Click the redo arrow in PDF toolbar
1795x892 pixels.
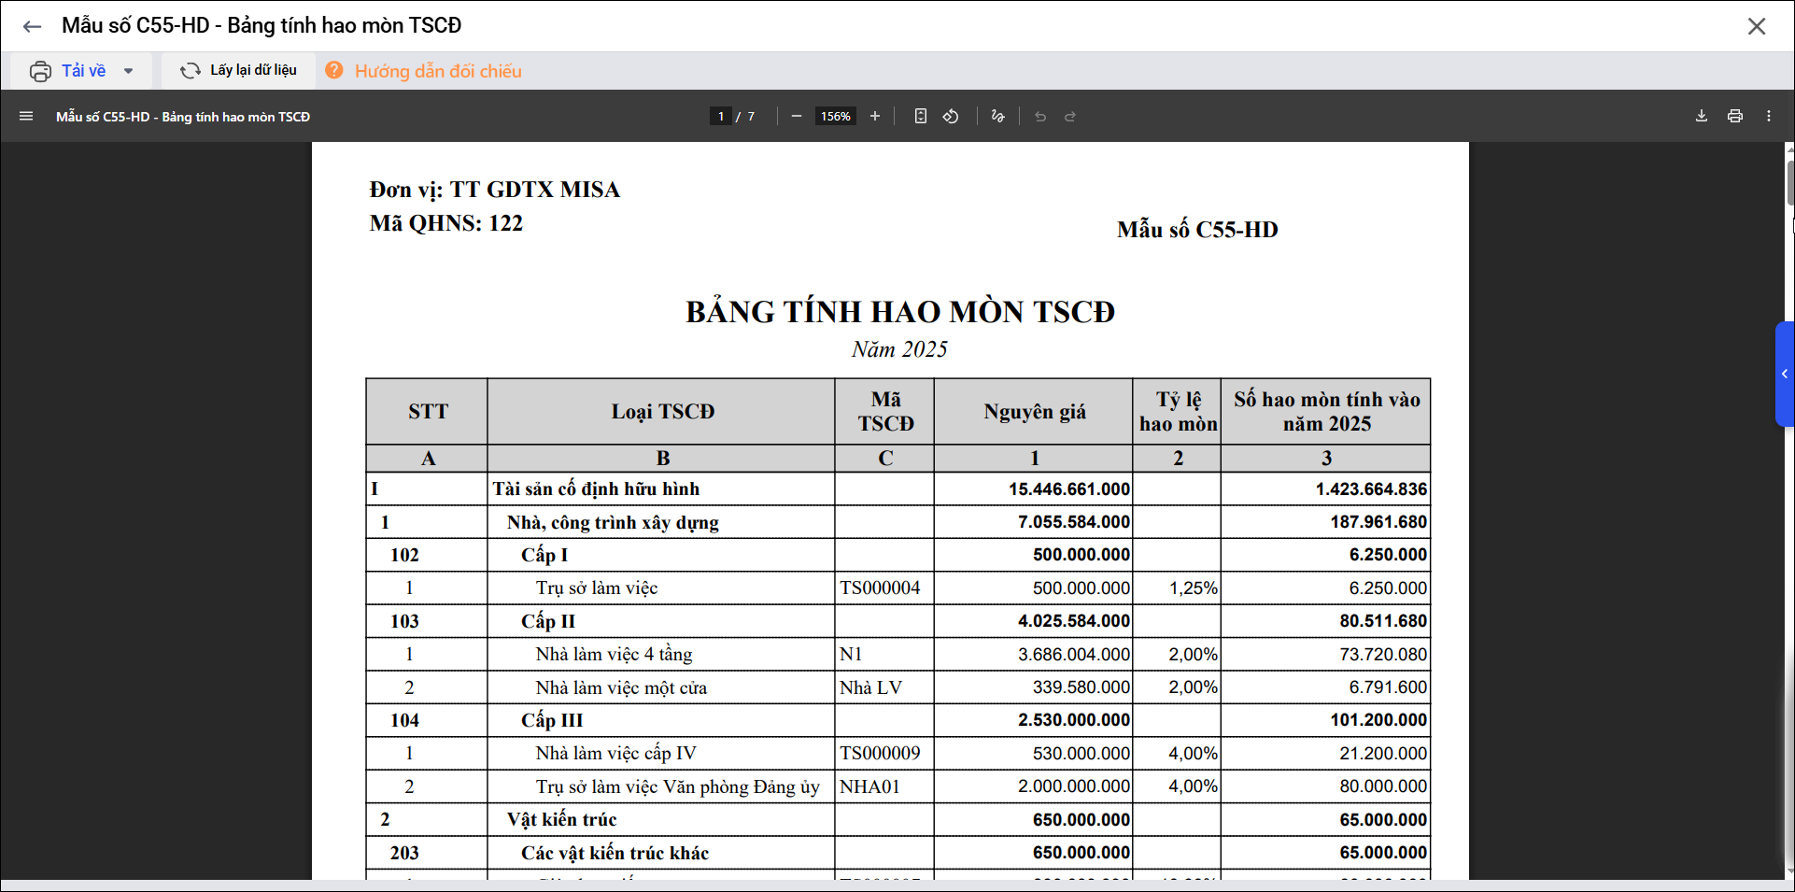point(1070,117)
